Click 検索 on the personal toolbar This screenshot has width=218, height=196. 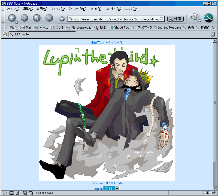point(100,27)
